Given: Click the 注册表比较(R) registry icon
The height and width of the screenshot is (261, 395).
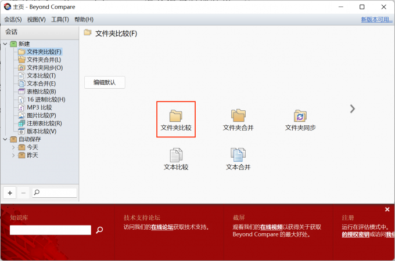Looking at the screenshot, I should tap(21, 123).
